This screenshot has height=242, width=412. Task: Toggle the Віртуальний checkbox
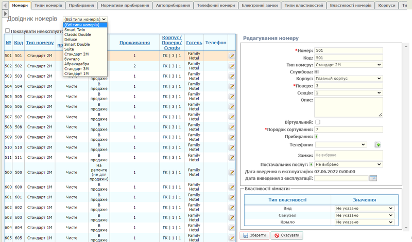[318, 122]
